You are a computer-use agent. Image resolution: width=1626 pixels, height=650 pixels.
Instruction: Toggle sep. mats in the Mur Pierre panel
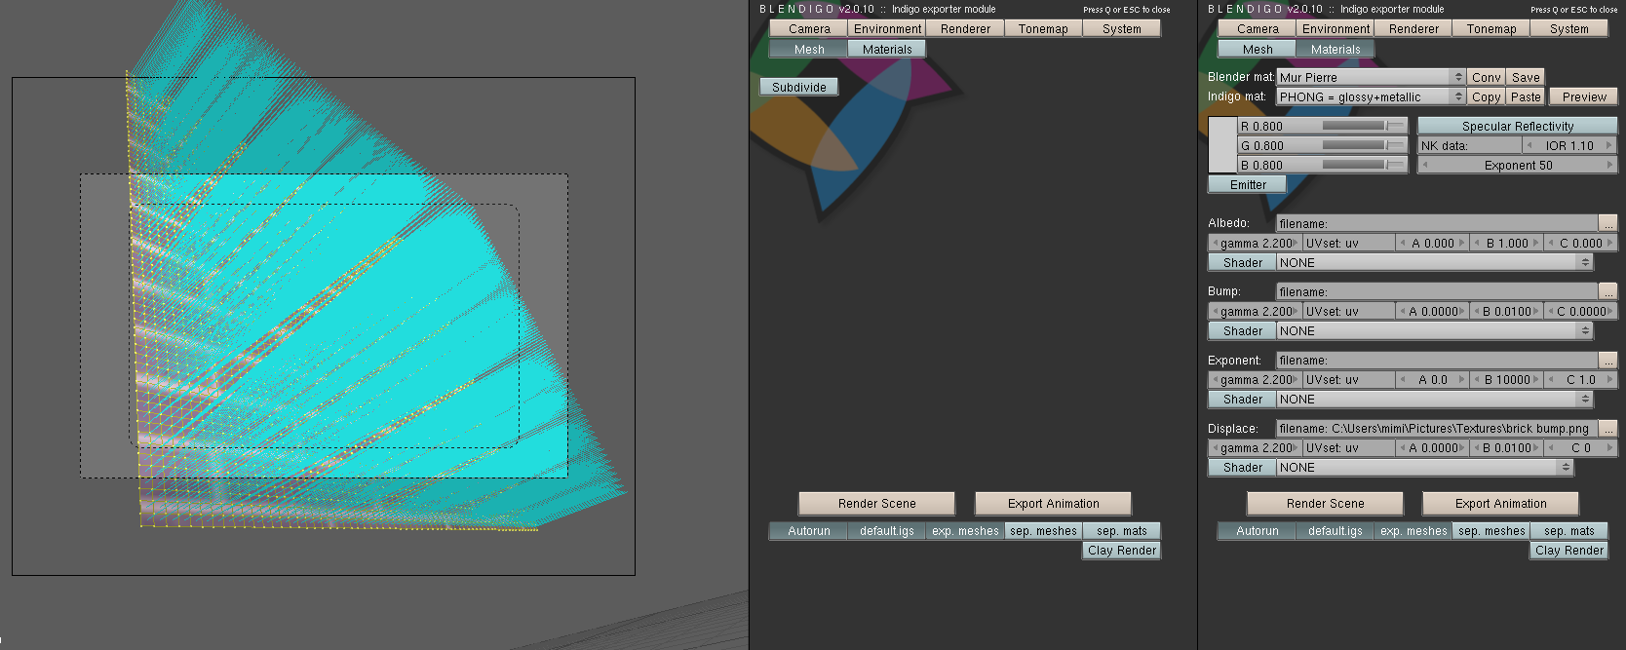pos(1569,531)
